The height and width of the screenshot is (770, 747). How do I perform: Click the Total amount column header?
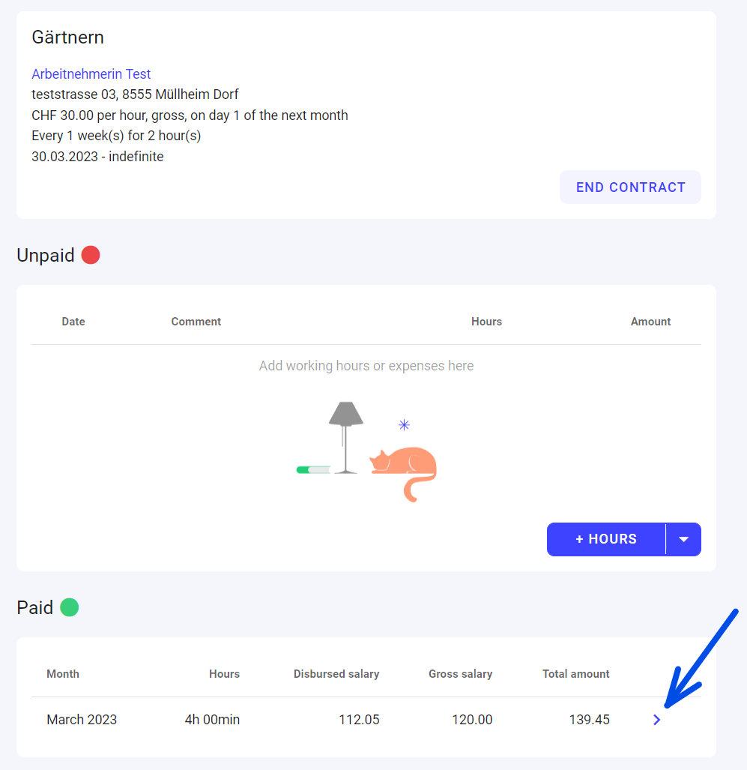pyautogui.click(x=575, y=674)
